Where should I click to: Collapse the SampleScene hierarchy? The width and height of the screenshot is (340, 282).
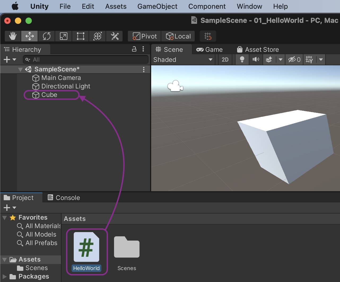20,69
